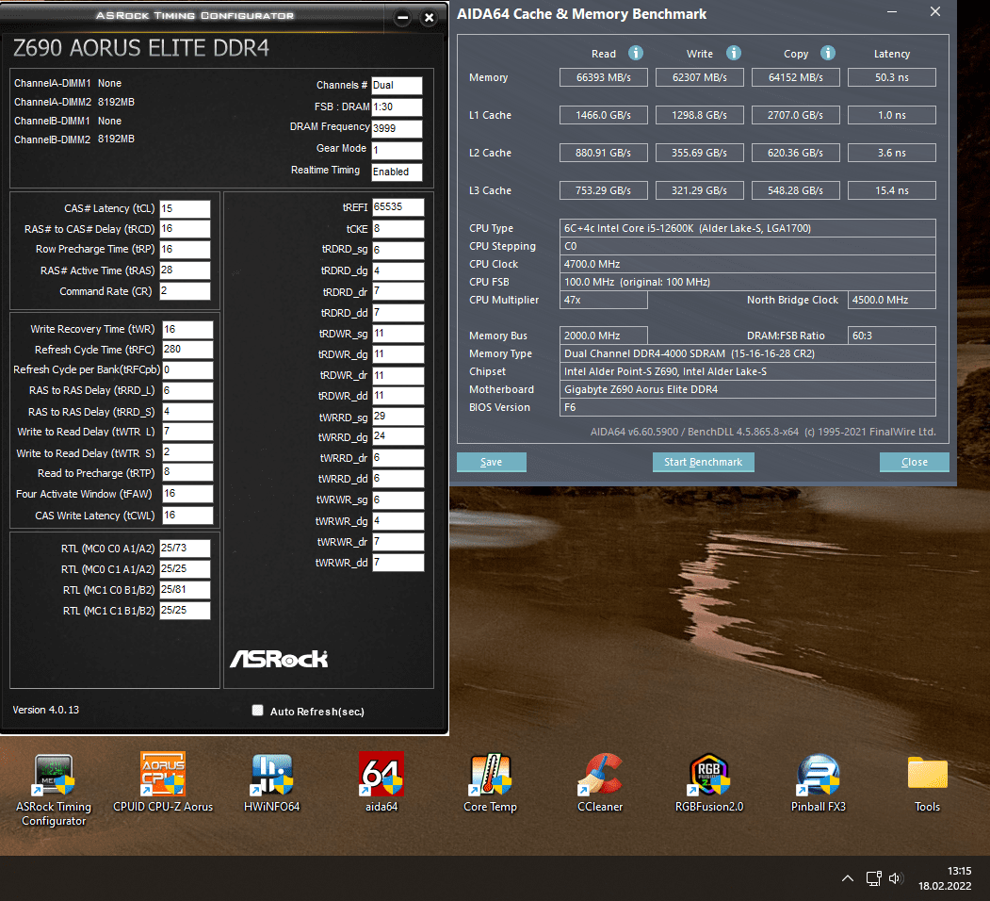This screenshot has height=901, width=990.
Task: Click the Motherboard Gigabyte Z690 field
Action: (748, 389)
